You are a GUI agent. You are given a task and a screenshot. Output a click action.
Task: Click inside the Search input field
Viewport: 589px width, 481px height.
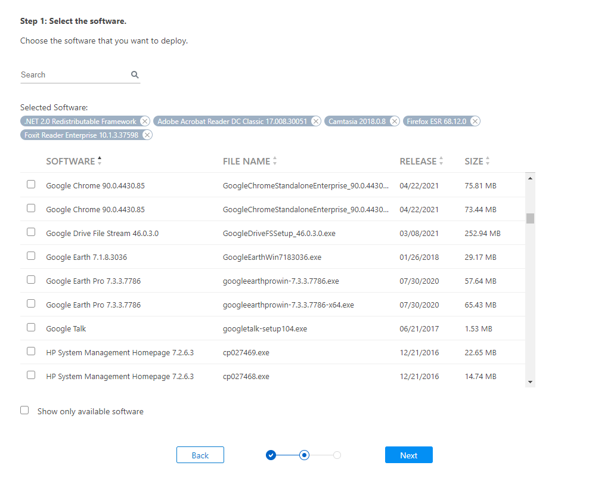click(66, 75)
